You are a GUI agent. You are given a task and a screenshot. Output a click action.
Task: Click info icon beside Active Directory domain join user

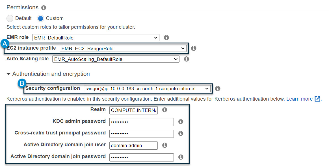click(164, 145)
